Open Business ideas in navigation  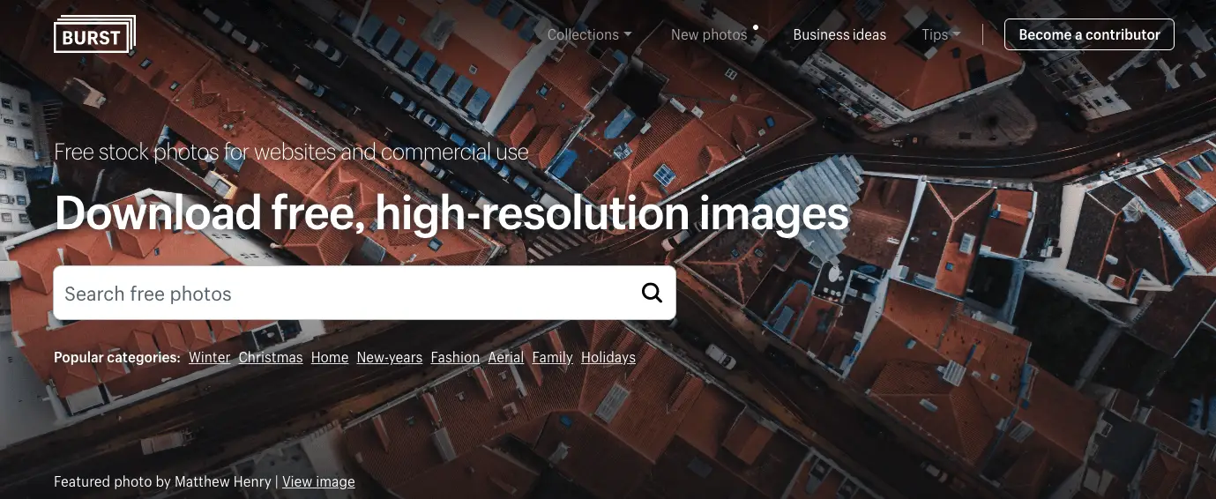pos(839,35)
